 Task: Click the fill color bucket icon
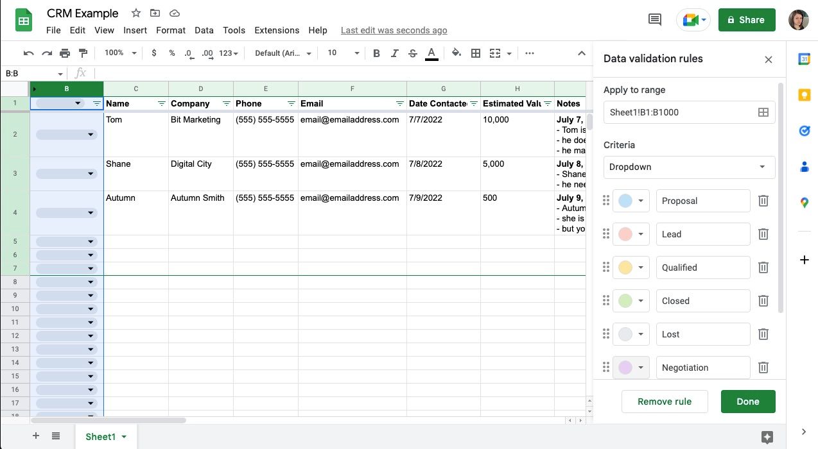(457, 53)
